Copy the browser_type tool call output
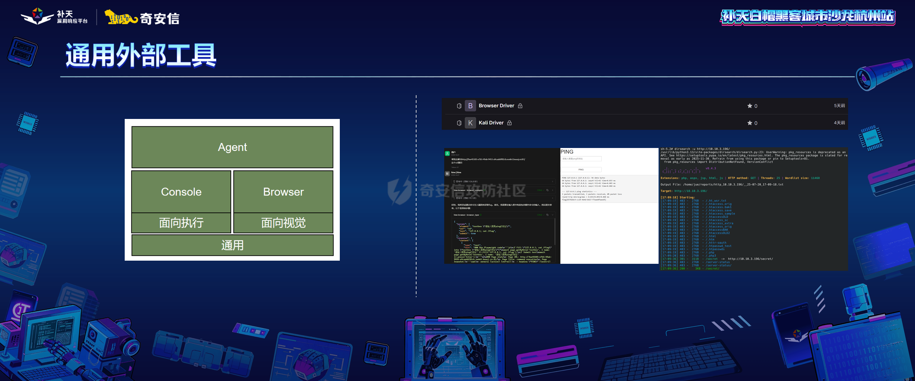This screenshot has height=381, width=915. pos(548,214)
